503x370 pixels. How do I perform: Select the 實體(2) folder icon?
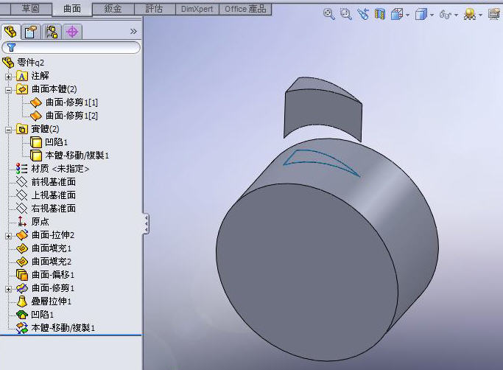(22, 129)
